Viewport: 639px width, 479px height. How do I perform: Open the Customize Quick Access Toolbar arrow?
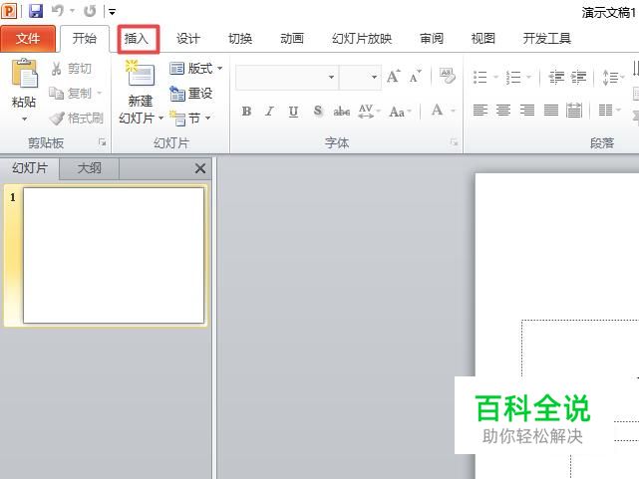[x=112, y=12]
